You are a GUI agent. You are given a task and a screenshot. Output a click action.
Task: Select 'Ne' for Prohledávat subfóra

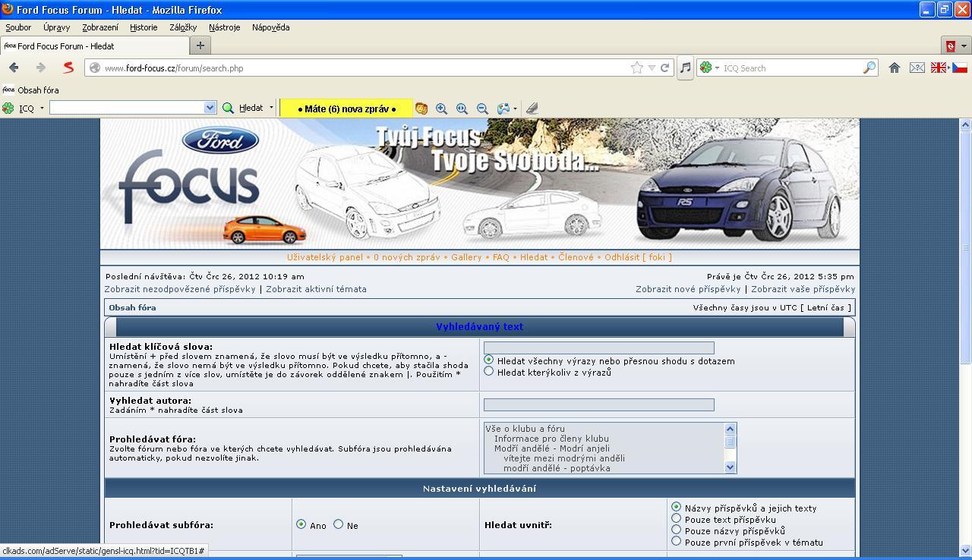(339, 524)
